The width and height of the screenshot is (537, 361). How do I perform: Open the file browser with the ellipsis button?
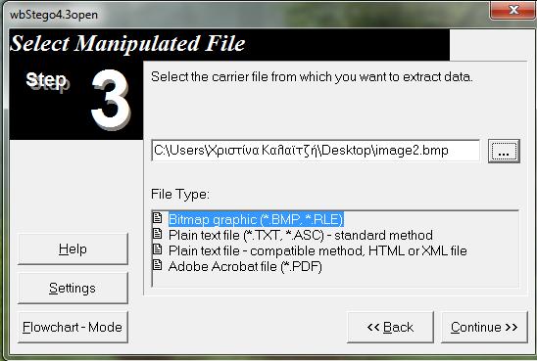click(x=504, y=151)
